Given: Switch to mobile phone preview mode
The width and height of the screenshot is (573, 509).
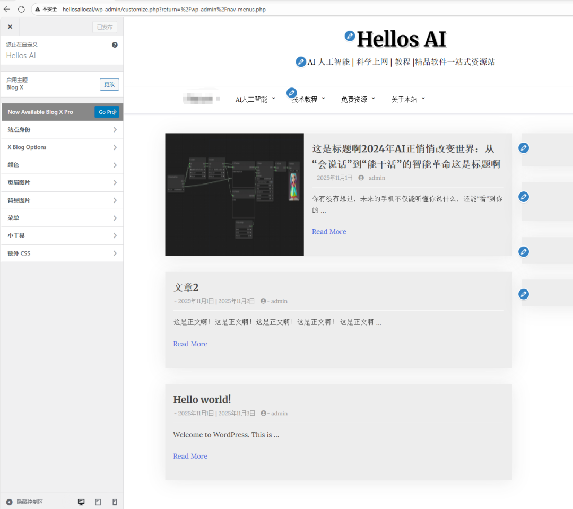Looking at the screenshot, I should pos(115,502).
